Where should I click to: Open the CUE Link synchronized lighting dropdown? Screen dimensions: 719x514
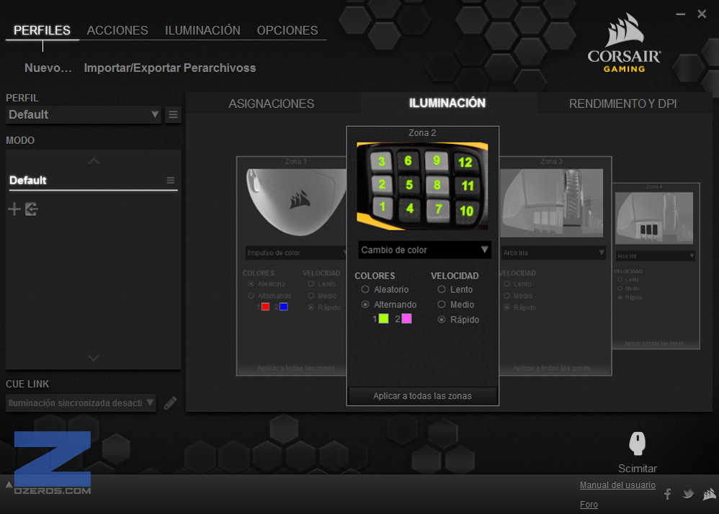pyautogui.click(x=81, y=403)
